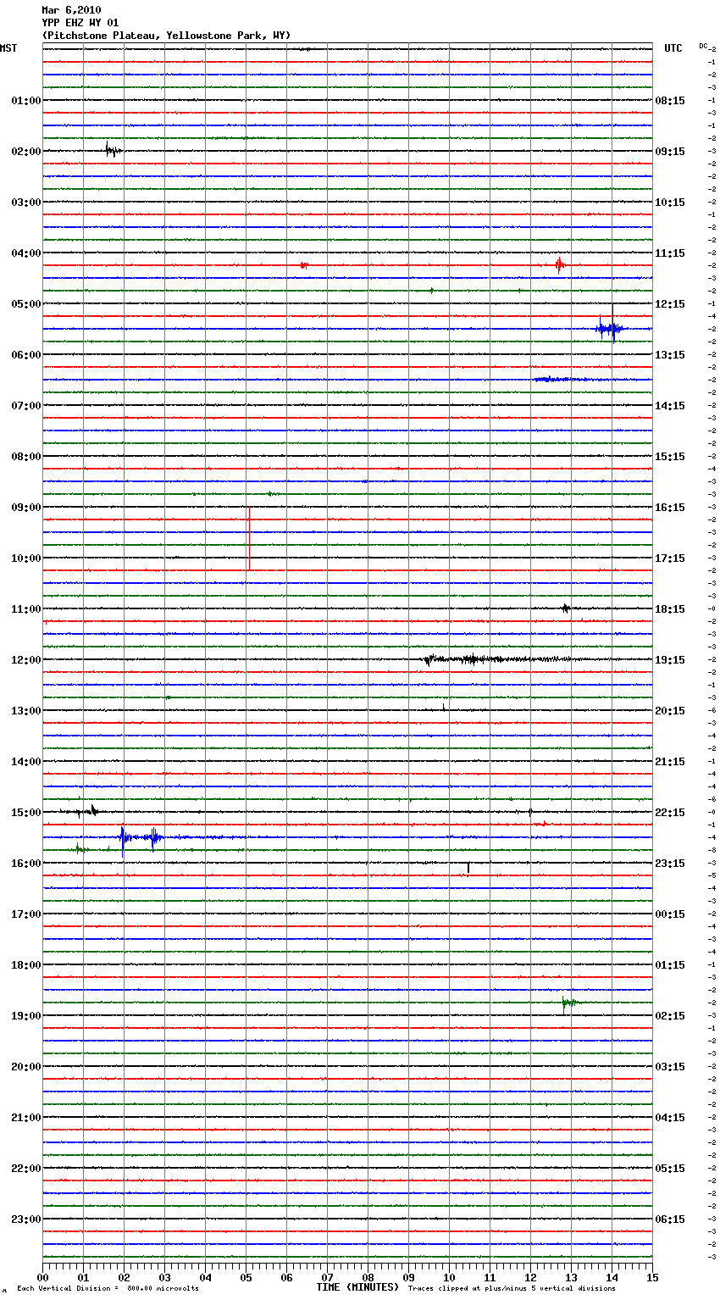Select the larger red event on the 04:15 trace
This screenshot has height=1300, width=720.
point(559,265)
